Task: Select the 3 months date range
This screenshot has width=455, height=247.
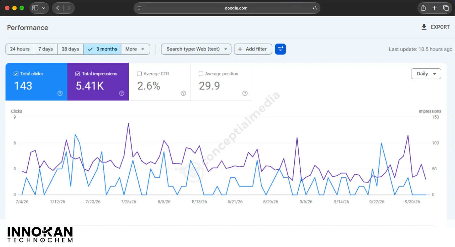Action: (x=102, y=49)
